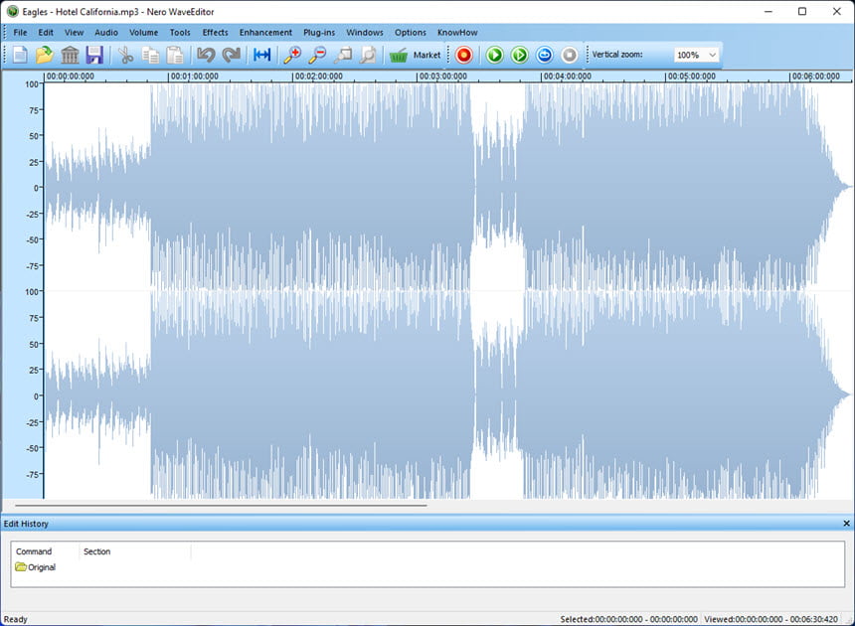Image resolution: width=855 pixels, height=626 pixels.
Task: Copy selection using the Copy icon
Action: point(150,55)
